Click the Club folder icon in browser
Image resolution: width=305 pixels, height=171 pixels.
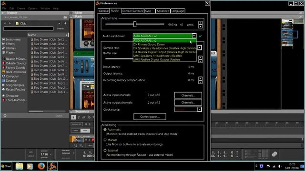point(17,23)
